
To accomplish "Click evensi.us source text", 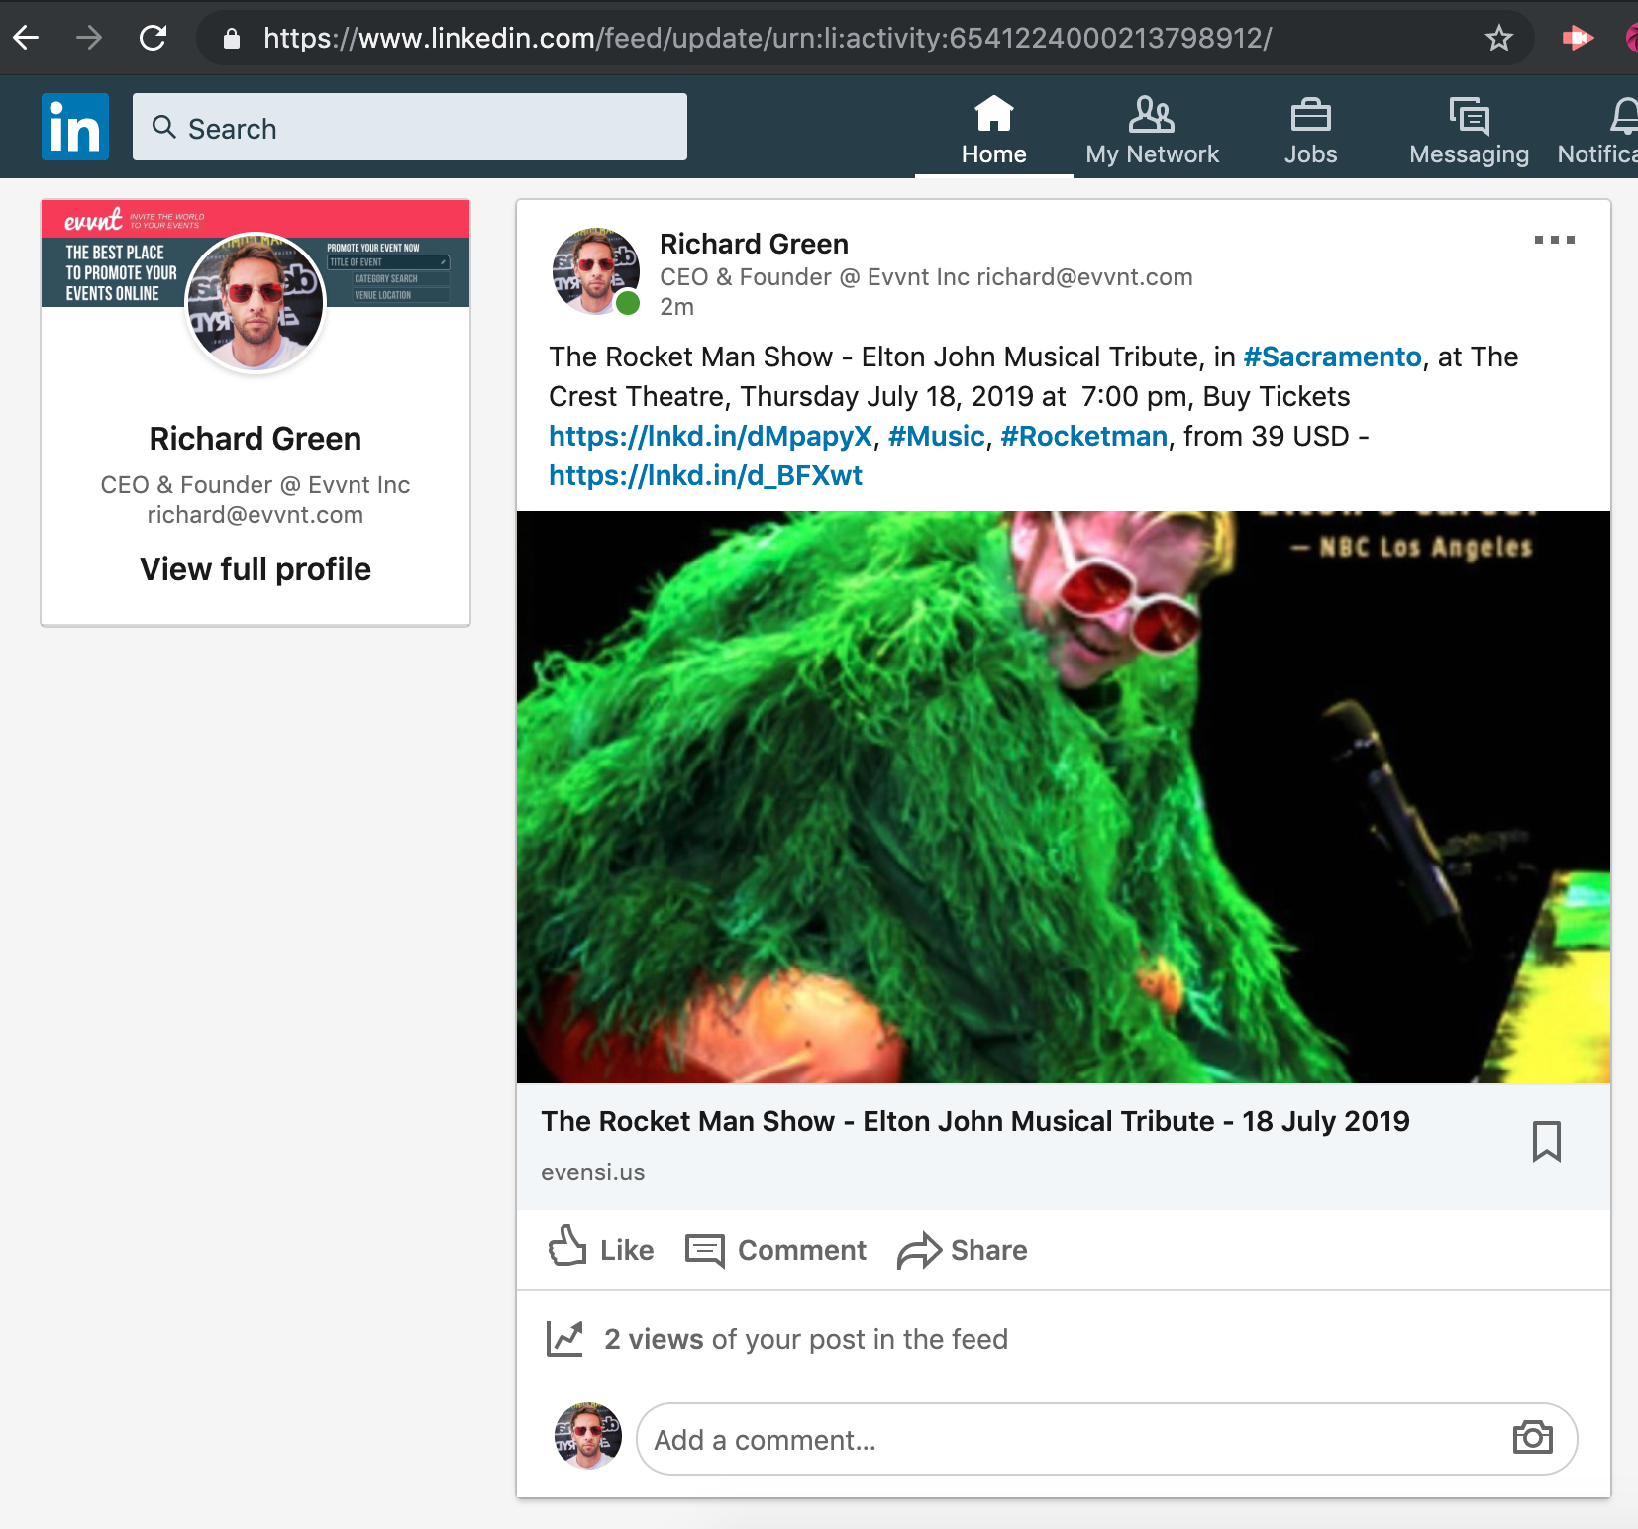I will [592, 1172].
